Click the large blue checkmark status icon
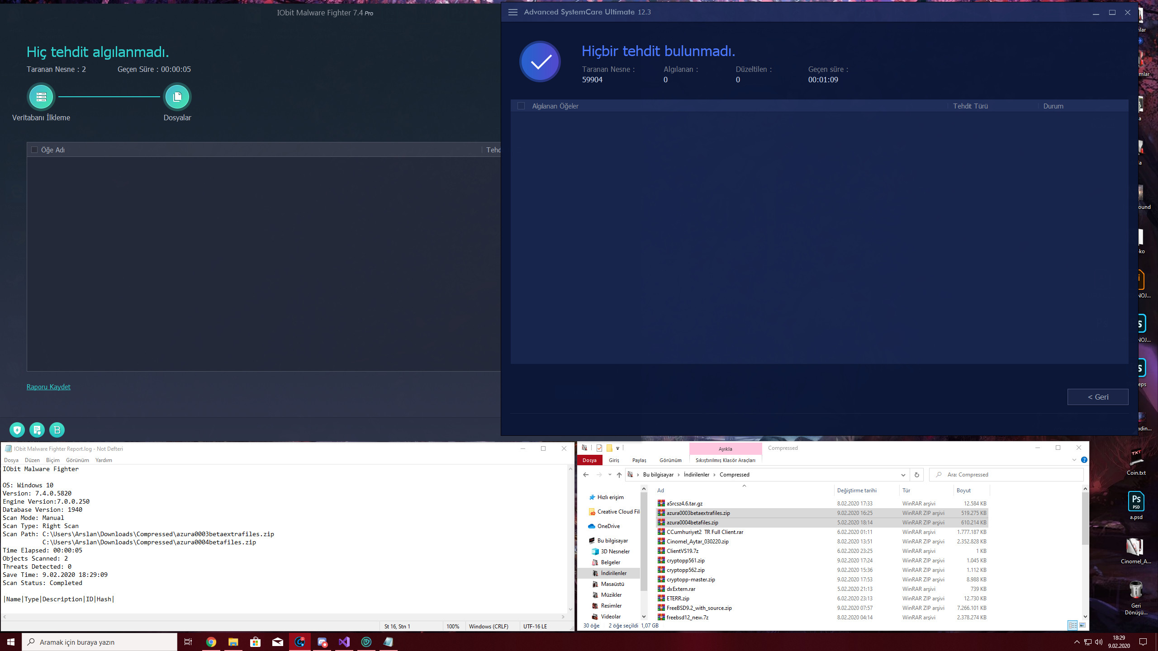The height and width of the screenshot is (651, 1158). (x=540, y=61)
